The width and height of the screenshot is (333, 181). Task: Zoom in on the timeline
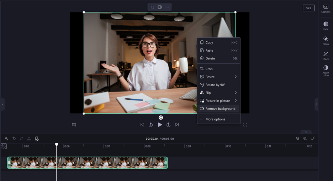(x=305, y=139)
